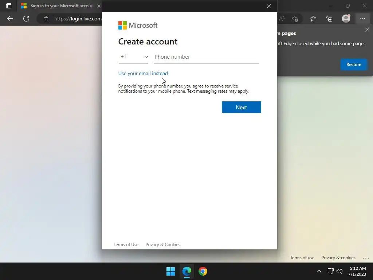
Task: Close the Create account dialog
Action: click(269, 6)
